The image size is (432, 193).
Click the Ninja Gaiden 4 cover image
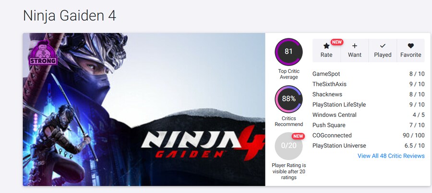[x=144, y=109]
